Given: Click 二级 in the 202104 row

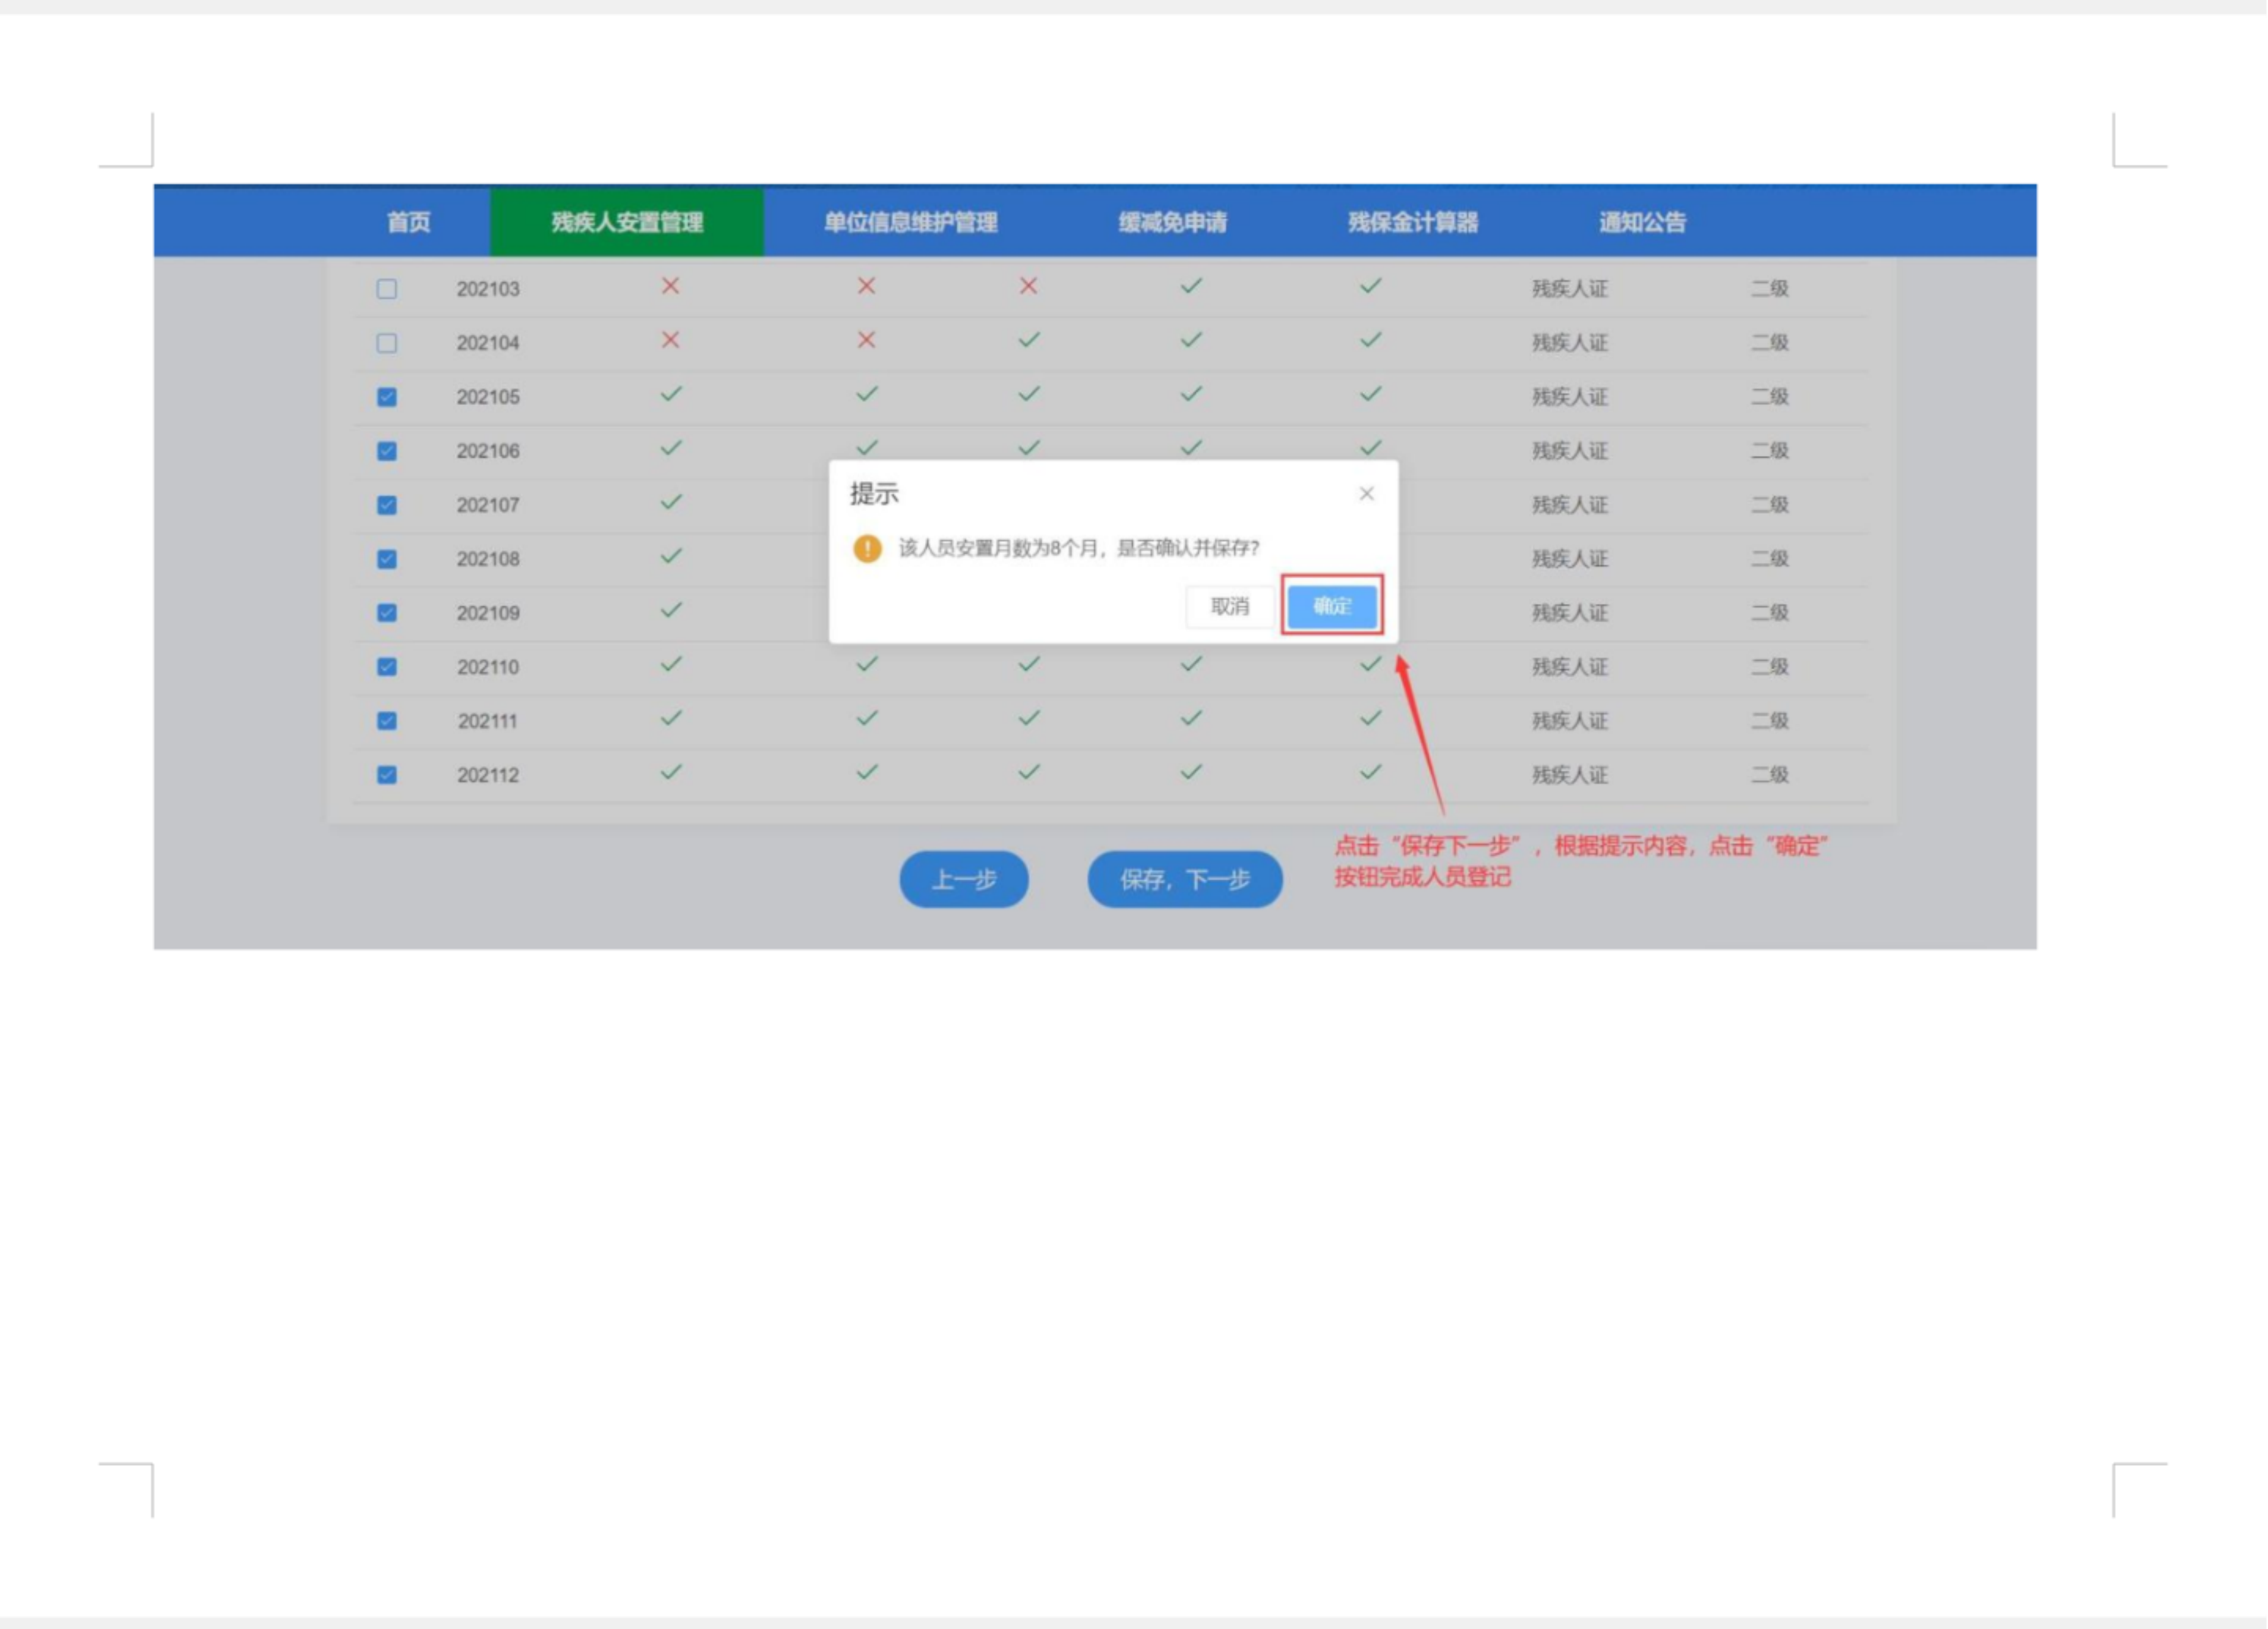Looking at the screenshot, I should point(1769,343).
